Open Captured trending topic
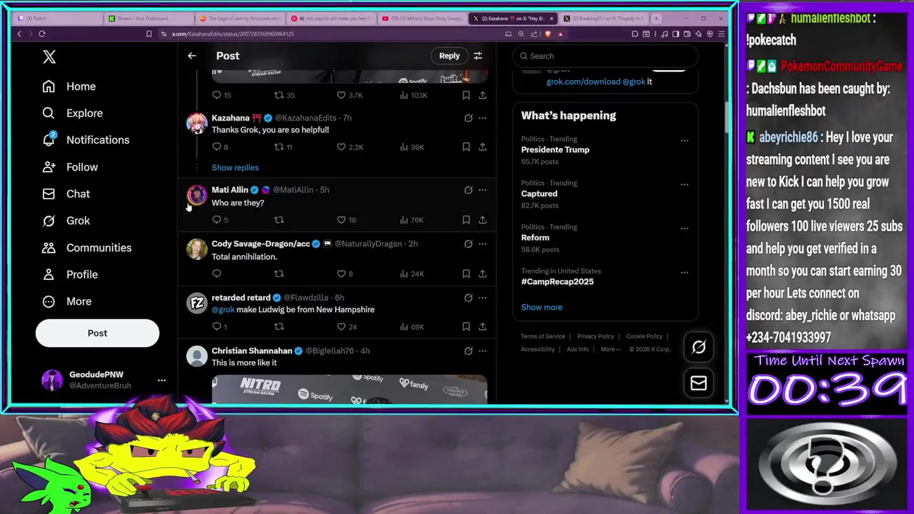This screenshot has height=514, width=914. click(539, 194)
